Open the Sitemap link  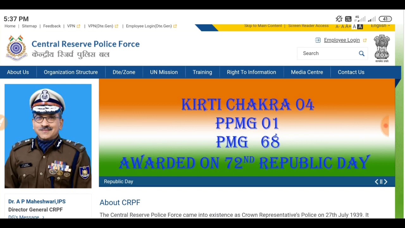coord(29,26)
